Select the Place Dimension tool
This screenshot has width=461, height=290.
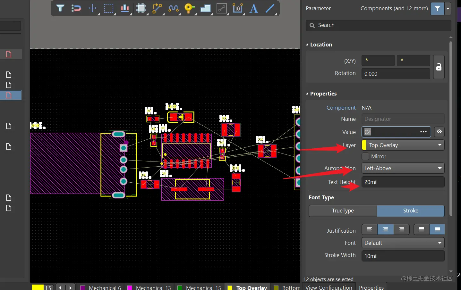(x=238, y=8)
